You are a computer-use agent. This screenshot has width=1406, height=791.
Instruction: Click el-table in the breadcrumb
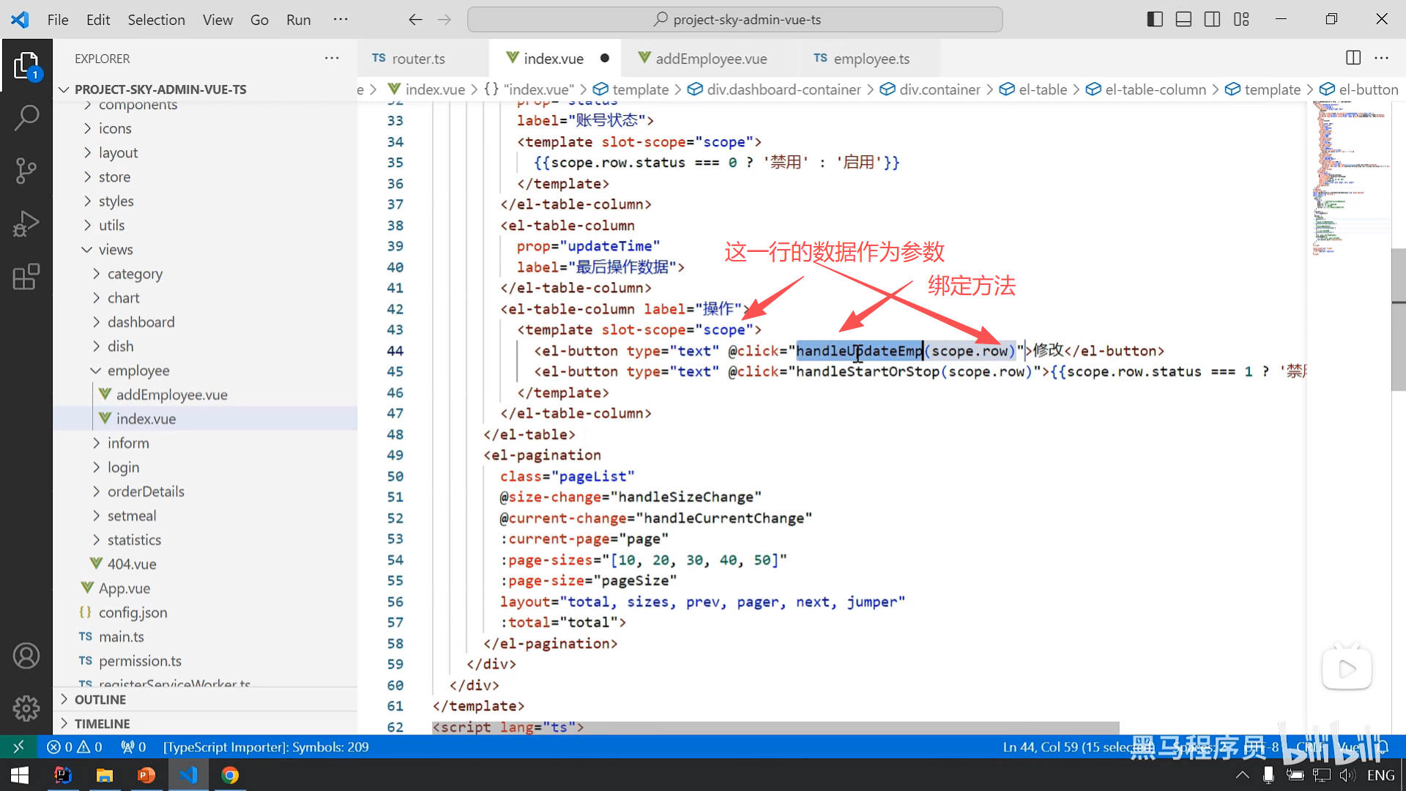click(1042, 89)
